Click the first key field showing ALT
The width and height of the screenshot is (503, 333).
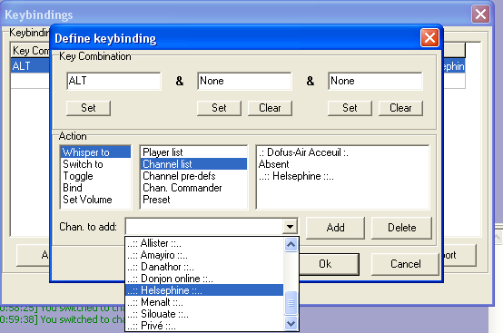[113, 81]
